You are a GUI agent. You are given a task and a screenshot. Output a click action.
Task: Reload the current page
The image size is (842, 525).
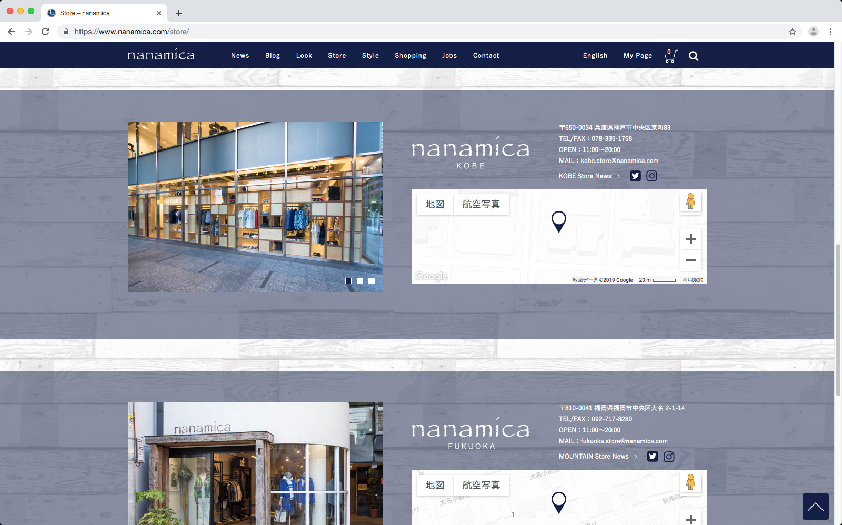click(45, 32)
